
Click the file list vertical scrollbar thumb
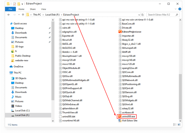tap(180, 96)
